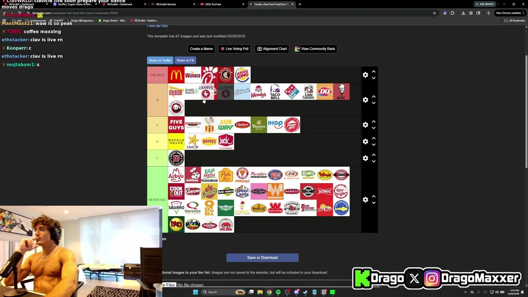Select the Pizza Hut logo tile
The width and height of the screenshot is (528, 297).
point(292,125)
